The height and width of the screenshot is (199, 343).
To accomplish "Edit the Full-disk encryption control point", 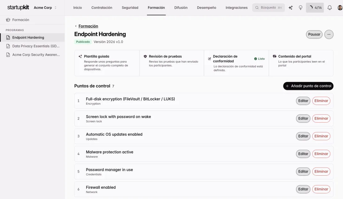I will [x=303, y=101].
